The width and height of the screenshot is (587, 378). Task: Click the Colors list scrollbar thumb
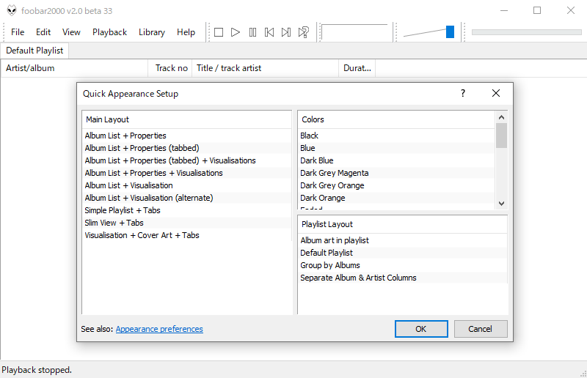coord(502,136)
